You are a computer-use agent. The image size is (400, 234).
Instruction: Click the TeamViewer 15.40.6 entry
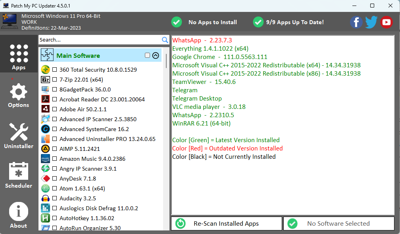coord(204,82)
